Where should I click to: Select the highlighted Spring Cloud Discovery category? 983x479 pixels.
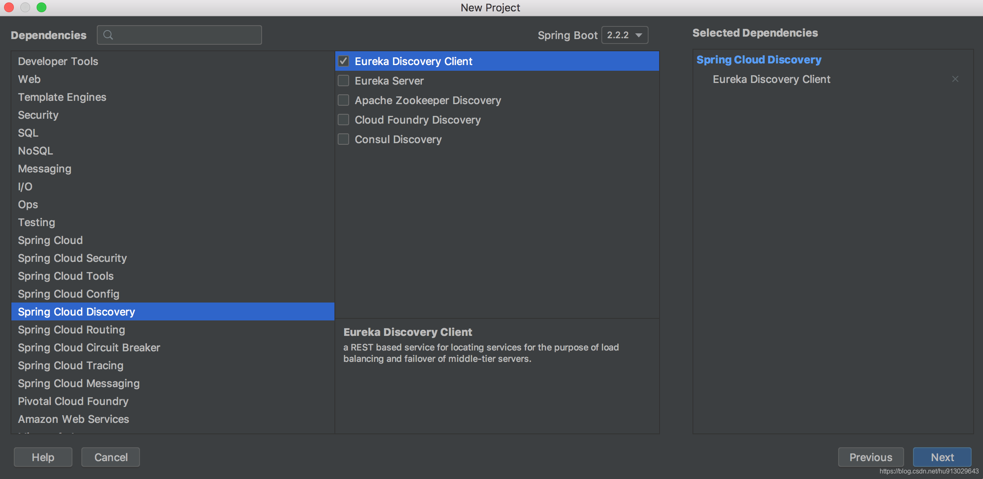[x=173, y=311]
